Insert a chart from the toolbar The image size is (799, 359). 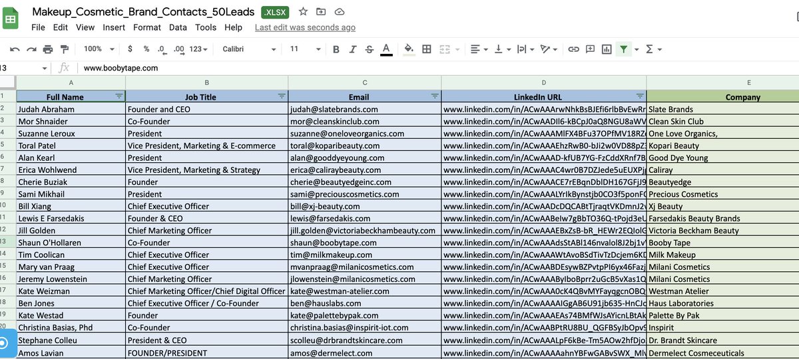pos(607,49)
